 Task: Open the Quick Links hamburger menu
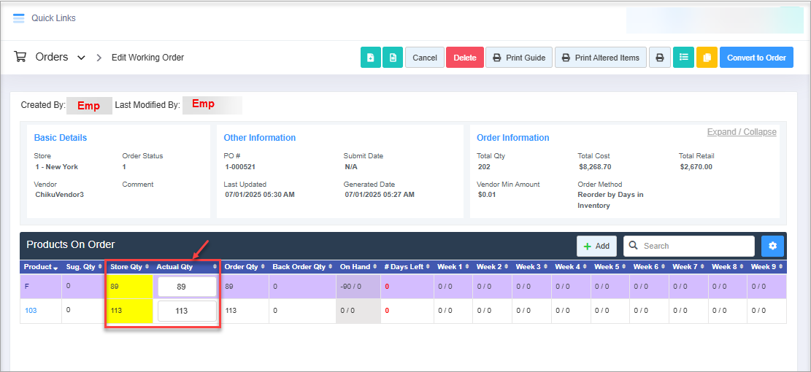pos(19,18)
